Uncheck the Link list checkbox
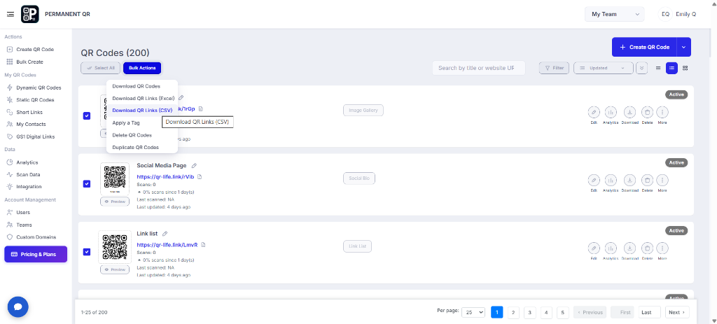 click(87, 252)
